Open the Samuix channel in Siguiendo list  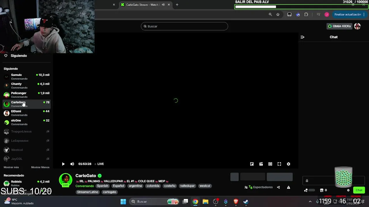(27, 76)
